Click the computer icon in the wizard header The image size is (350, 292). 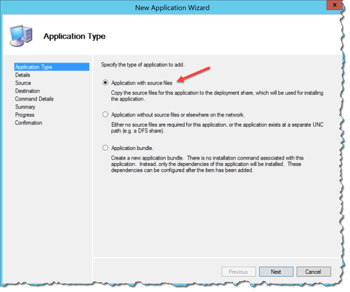(x=21, y=35)
